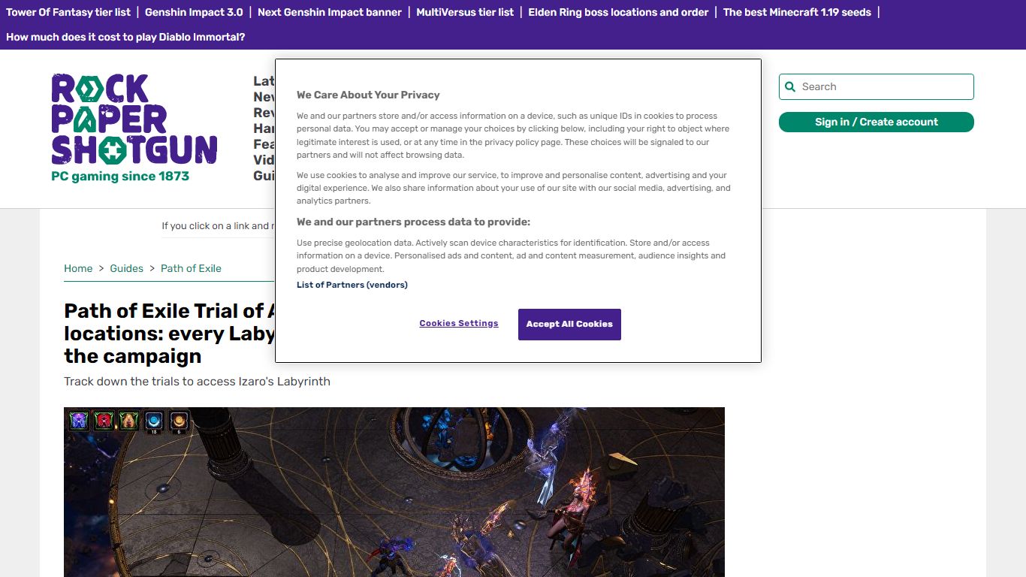
Task: Open Cookies Settings
Action: 459,324
